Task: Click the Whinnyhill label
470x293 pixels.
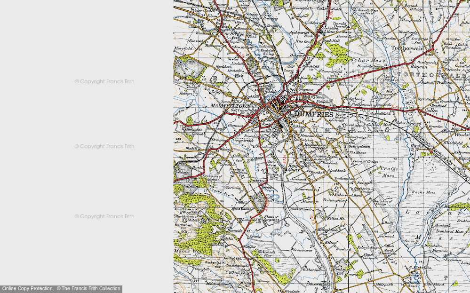Action: 239,273
